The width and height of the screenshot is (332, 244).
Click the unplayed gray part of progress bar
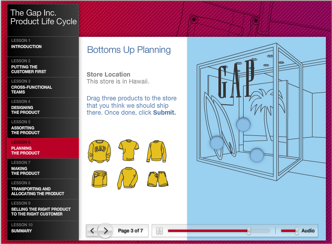(260, 231)
